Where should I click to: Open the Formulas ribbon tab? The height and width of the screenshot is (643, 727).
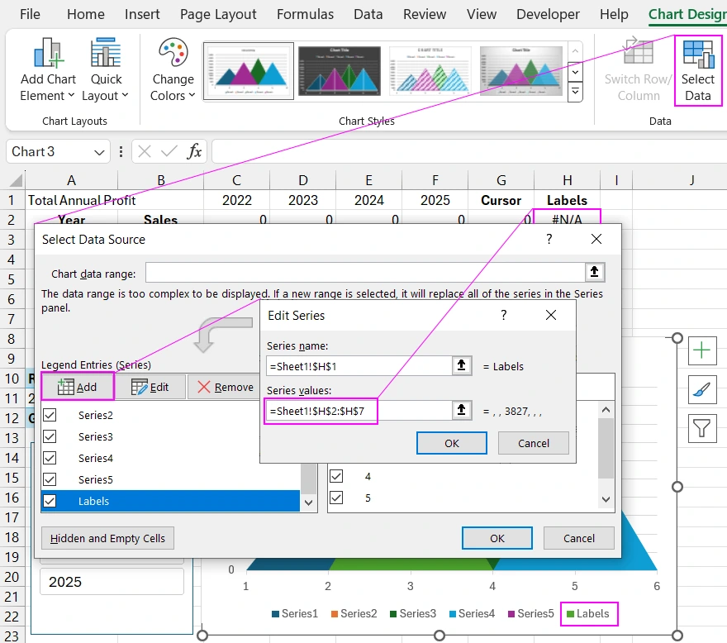click(x=305, y=14)
